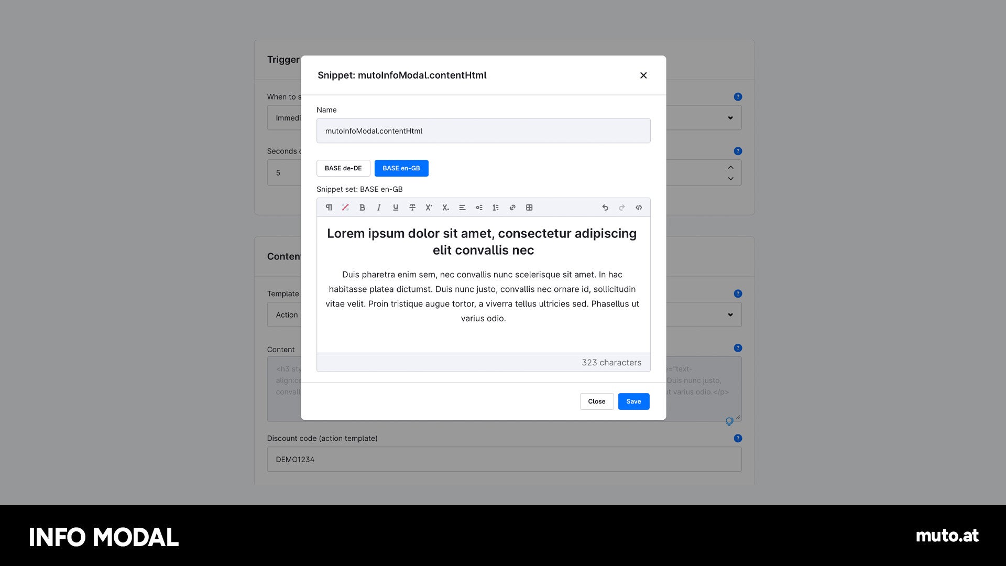Screen dimensions: 1006x566
Task: Increase the seconds value with up arrow
Action: (x=730, y=167)
